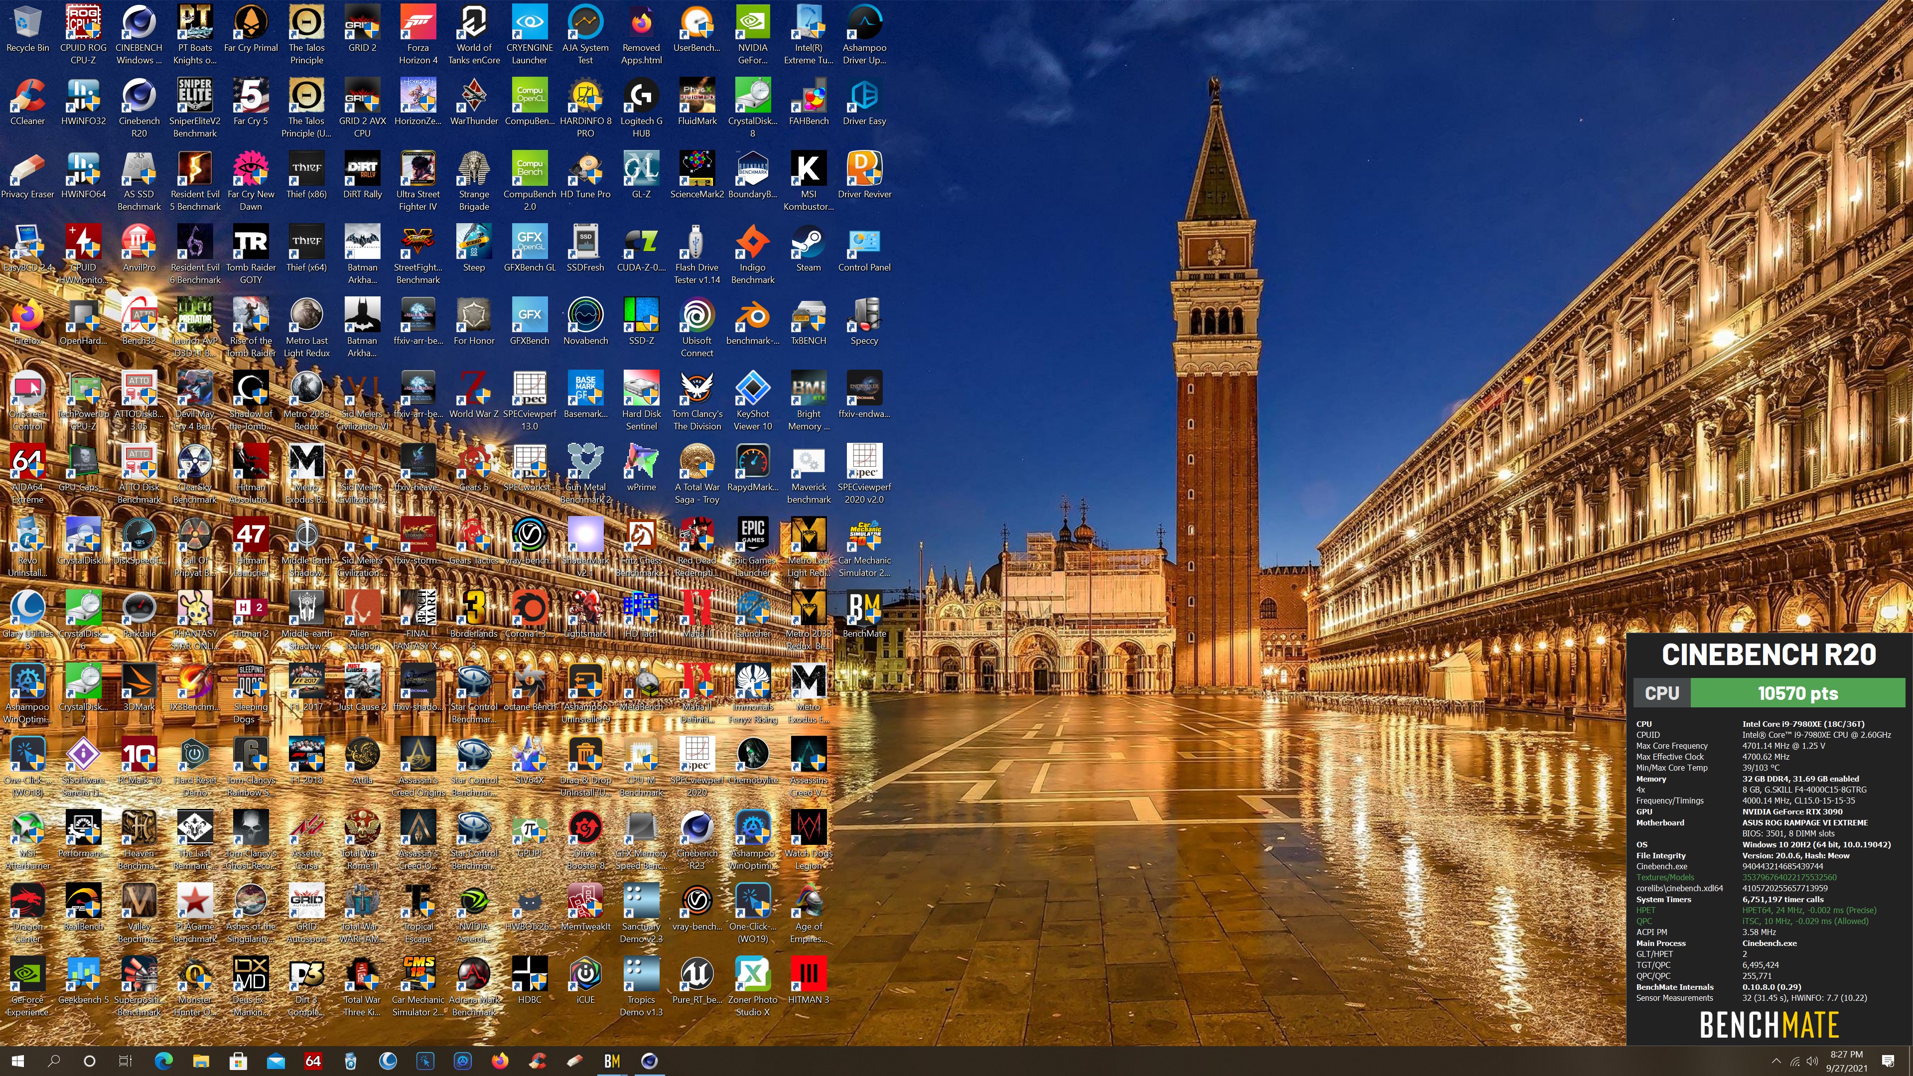Image resolution: width=1913 pixels, height=1076 pixels.
Task: Select the iCUE desktop icon
Action: pos(585,981)
